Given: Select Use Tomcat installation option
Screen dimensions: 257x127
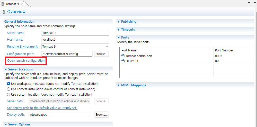Looking at the screenshot, I should click(x=8, y=89).
